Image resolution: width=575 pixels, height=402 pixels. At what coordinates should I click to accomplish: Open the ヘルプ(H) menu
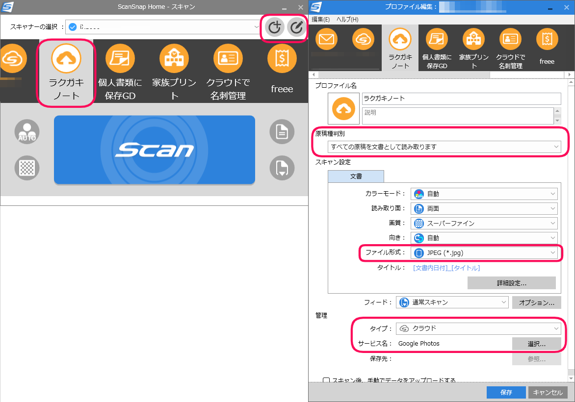(x=347, y=20)
